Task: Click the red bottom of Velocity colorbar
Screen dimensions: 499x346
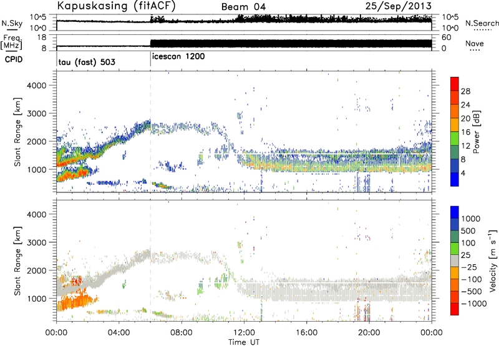Action: tap(455, 309)
